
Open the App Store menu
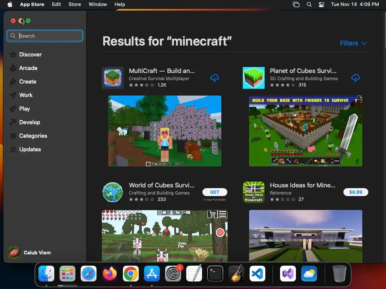[x=32, y=5]
